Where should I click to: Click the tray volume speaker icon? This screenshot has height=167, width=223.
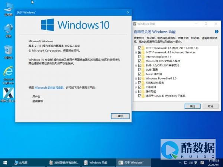[191, 163]
